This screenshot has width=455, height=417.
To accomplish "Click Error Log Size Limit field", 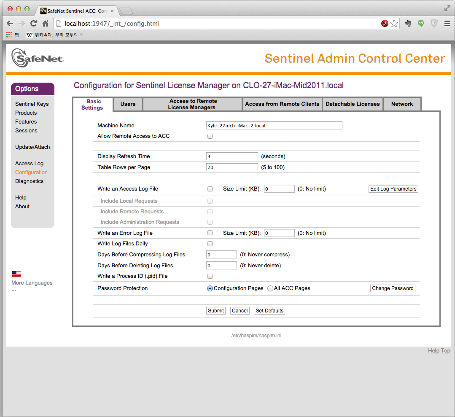I will [x=279, y=233].
